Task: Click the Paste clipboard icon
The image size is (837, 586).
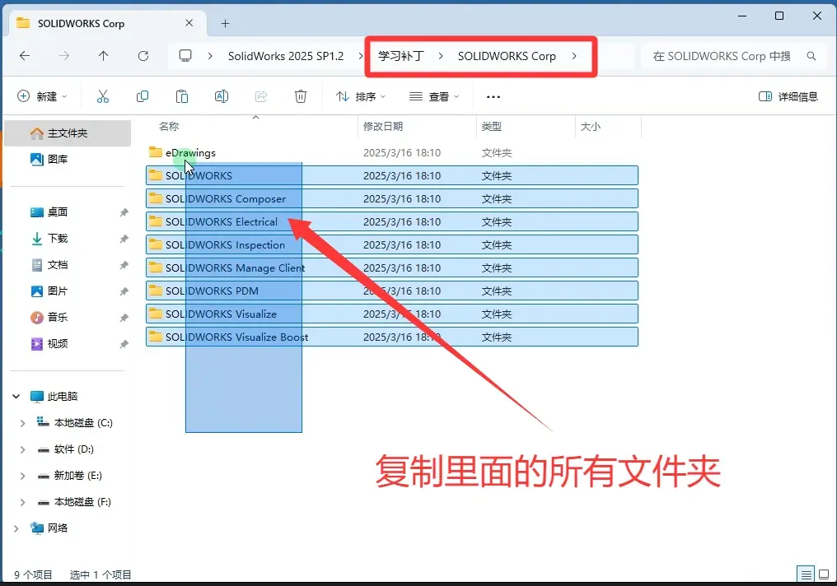Action: point(182,96)
